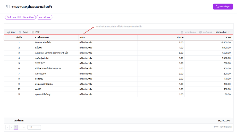Screen dimensions: 237x136
Task: Click the column grouping drop area hint
Action: pyautogui.click(x=119, y=27)
